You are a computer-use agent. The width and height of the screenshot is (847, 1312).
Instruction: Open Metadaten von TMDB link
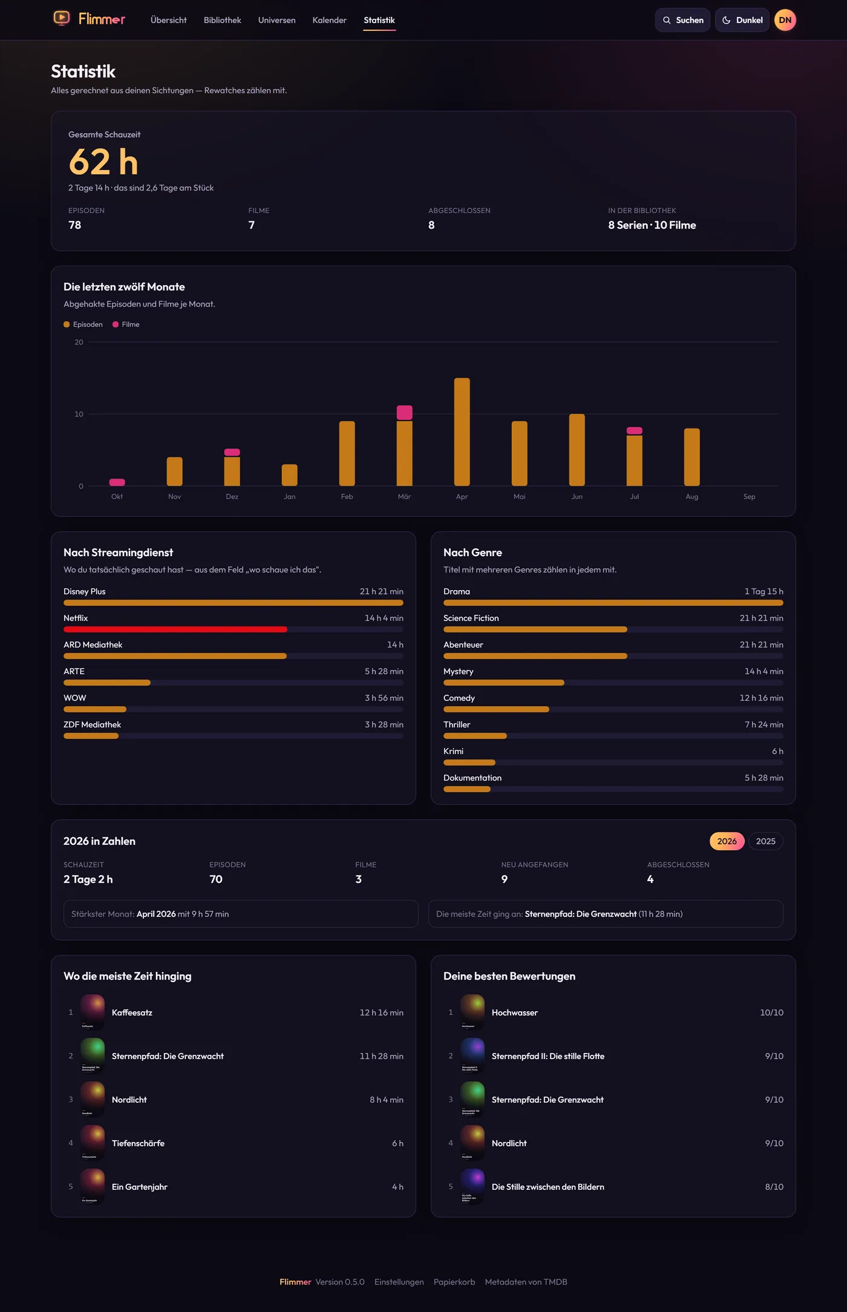coord(526,1282)
